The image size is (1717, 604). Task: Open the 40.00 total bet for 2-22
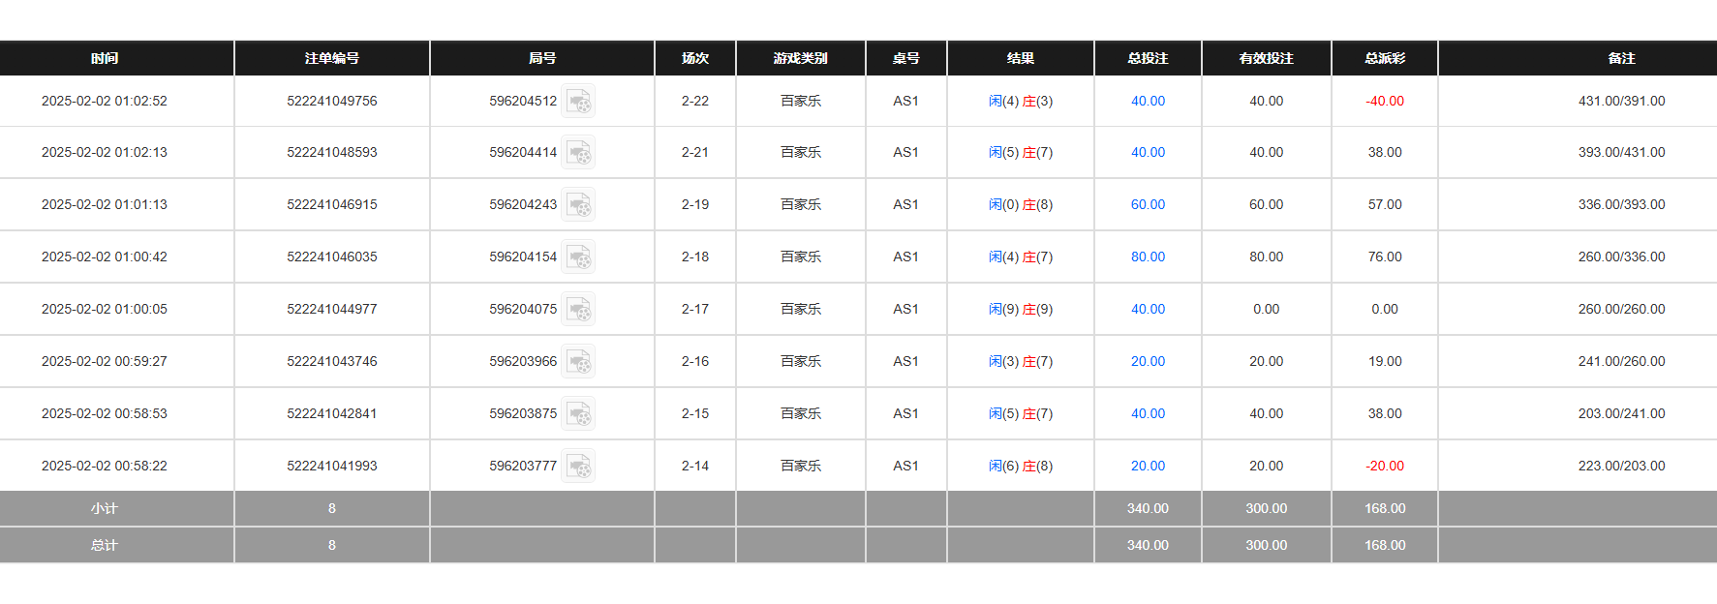pyautogui.click(x=1148, y=101)
